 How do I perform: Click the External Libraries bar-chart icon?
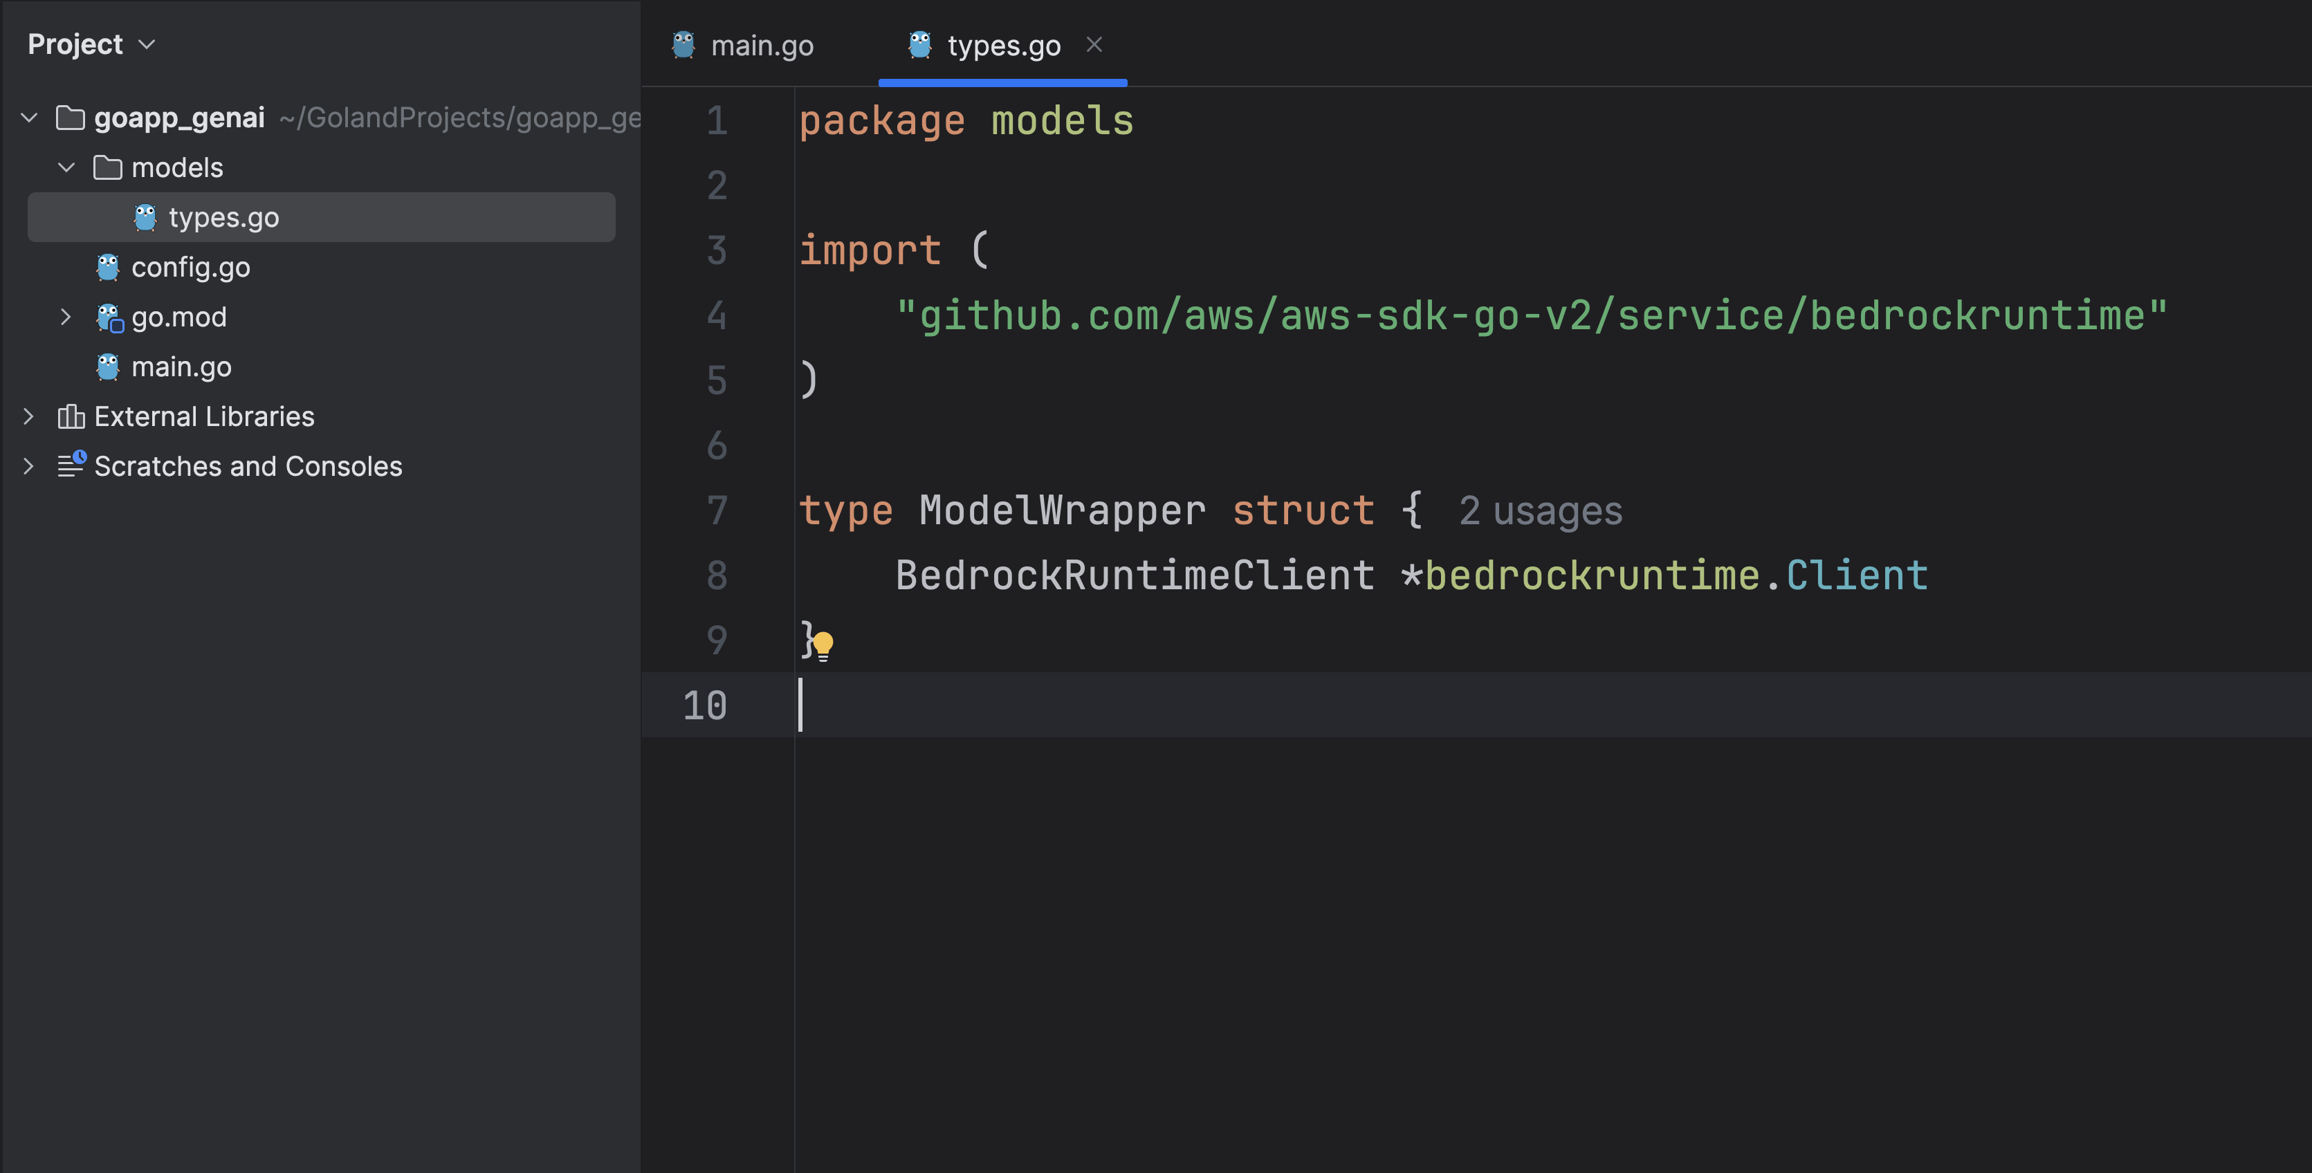click(x=71, y=416)
